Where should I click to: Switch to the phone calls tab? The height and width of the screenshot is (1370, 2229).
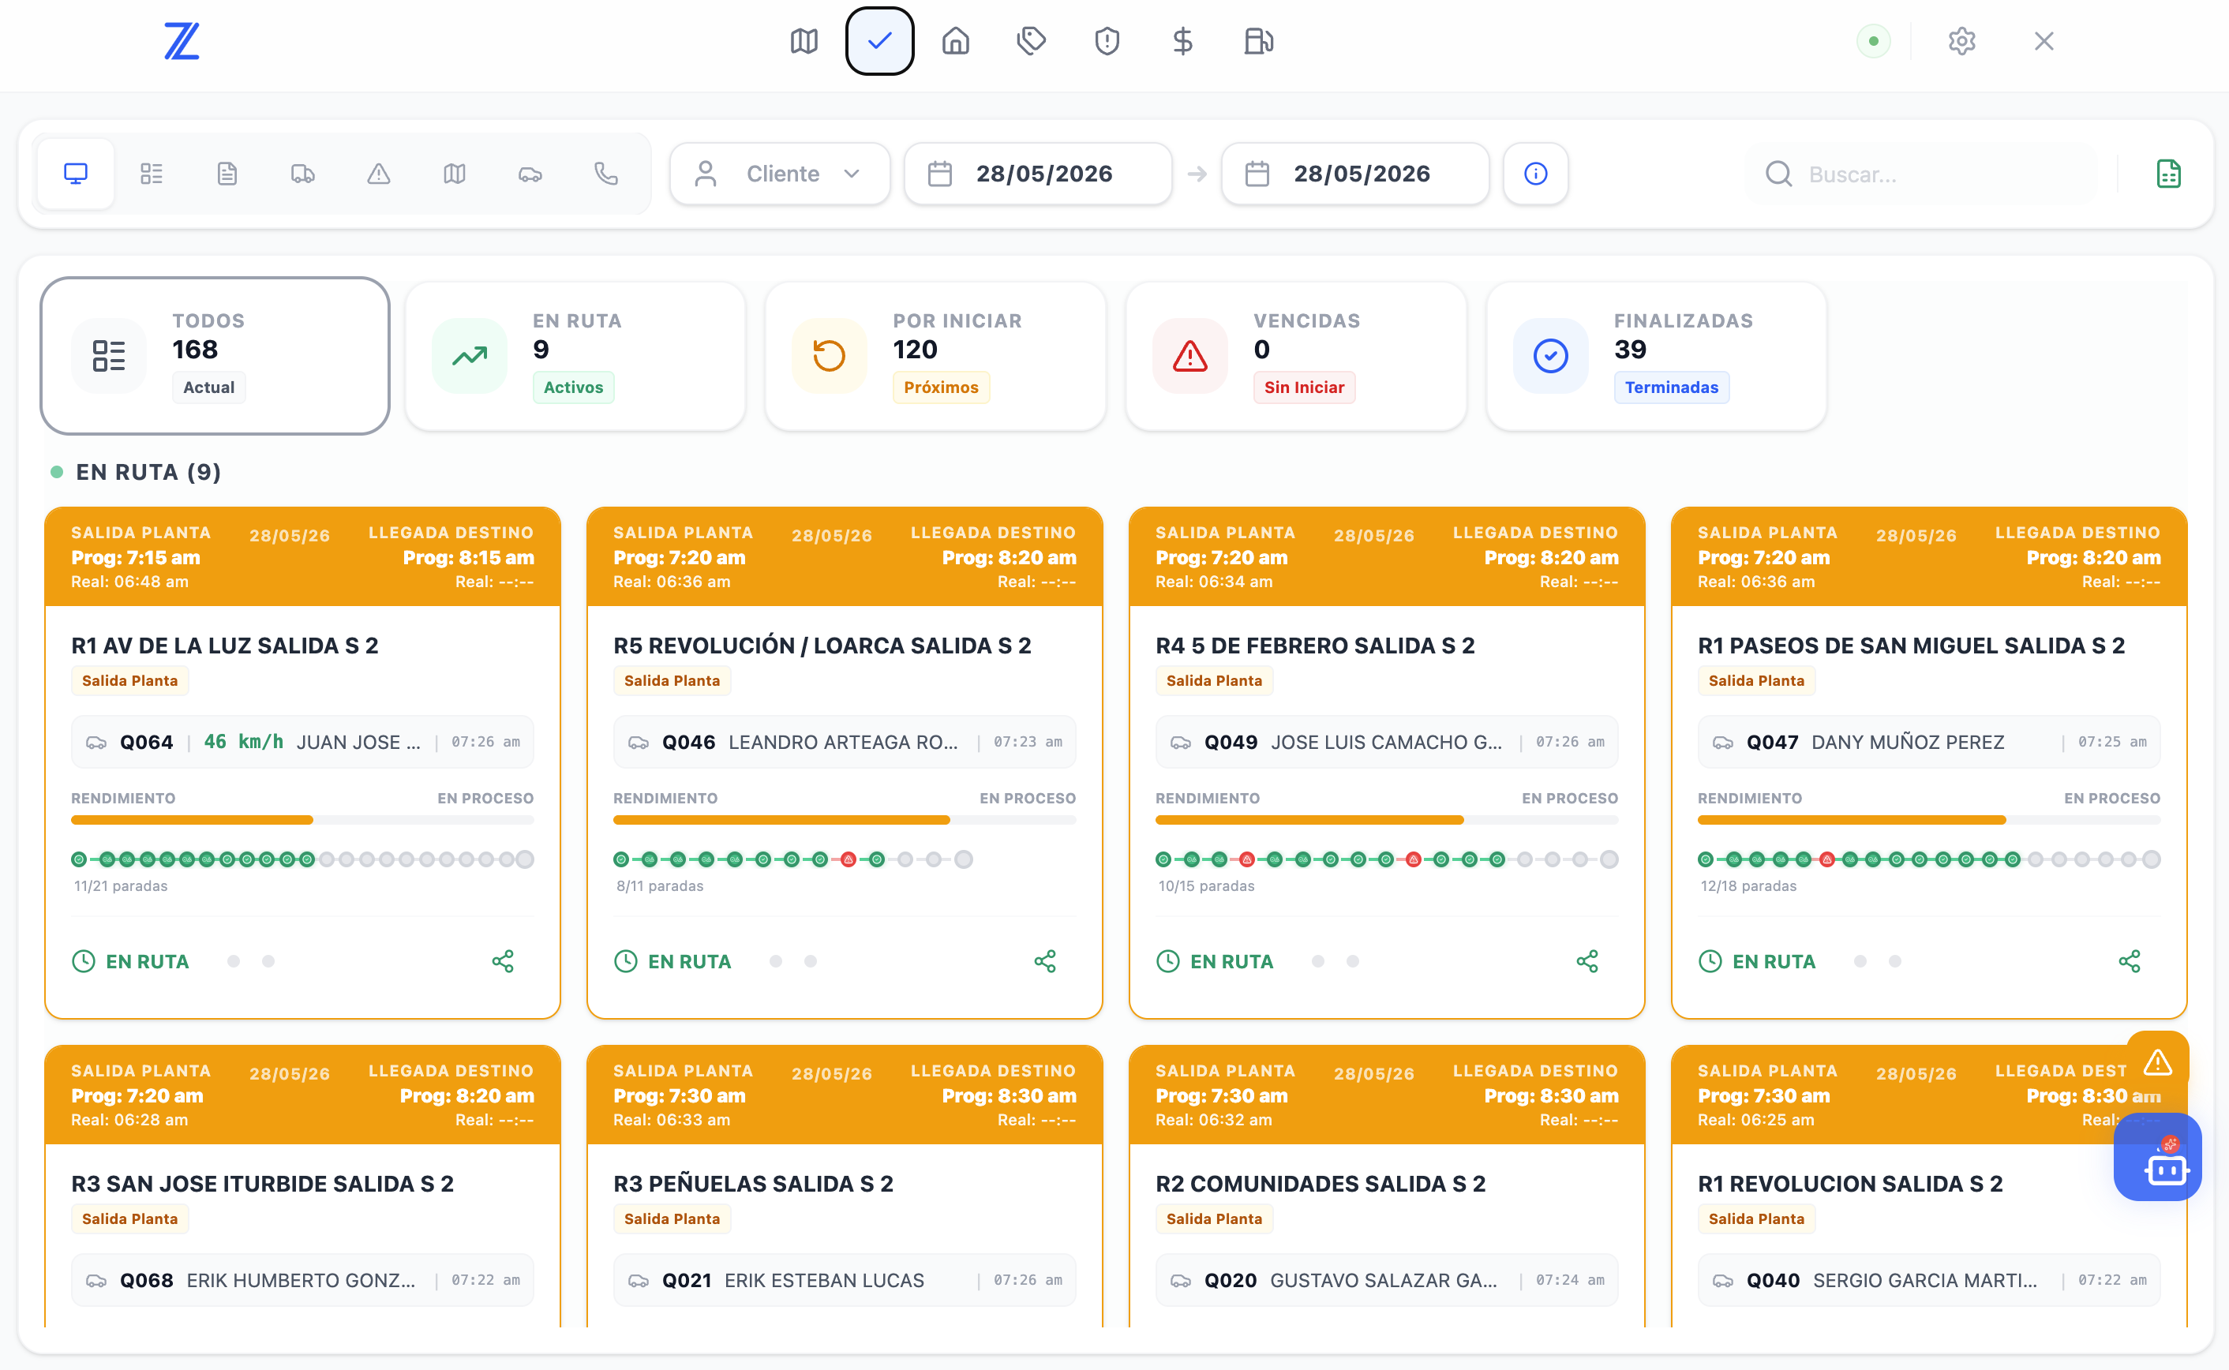[606, 174]
